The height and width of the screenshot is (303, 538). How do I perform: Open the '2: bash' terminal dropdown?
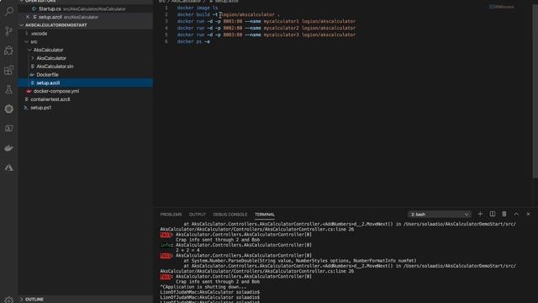[x=439, y=214]
